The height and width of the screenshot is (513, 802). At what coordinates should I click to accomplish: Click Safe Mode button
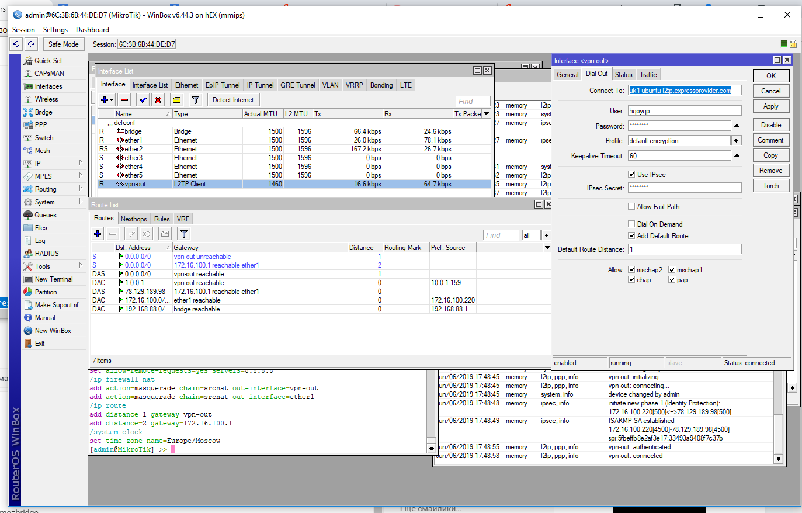(63, 44)
